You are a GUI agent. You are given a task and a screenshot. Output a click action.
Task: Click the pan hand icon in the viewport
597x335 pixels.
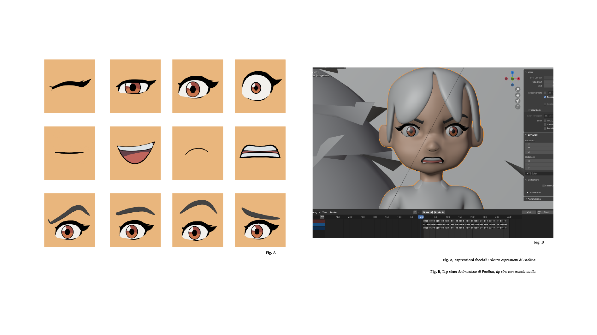pyautogui.click(x=517, y=95)
